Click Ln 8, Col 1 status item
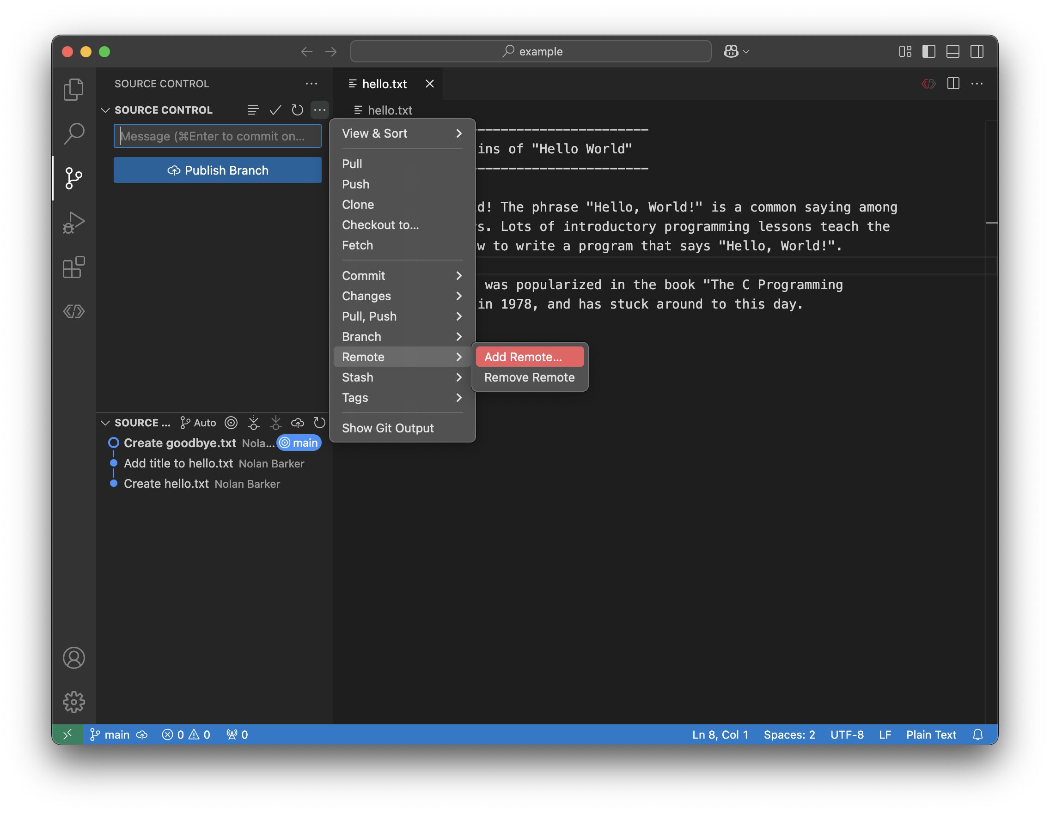 (x=720, y=734)
